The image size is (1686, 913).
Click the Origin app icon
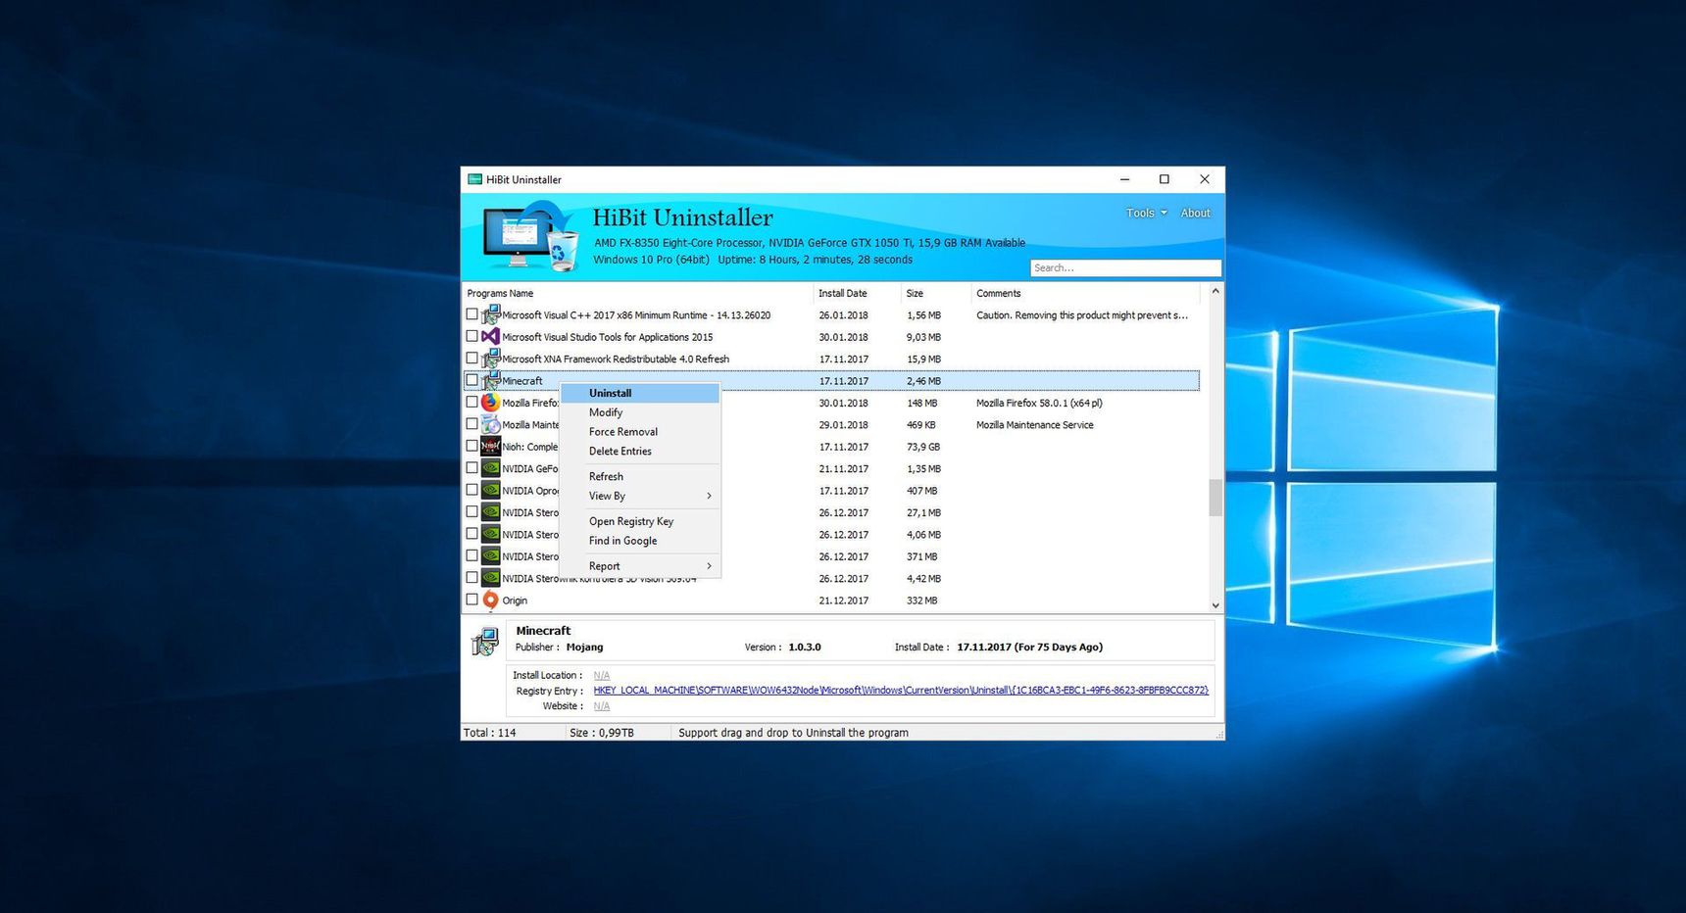[x=490, y=600]
